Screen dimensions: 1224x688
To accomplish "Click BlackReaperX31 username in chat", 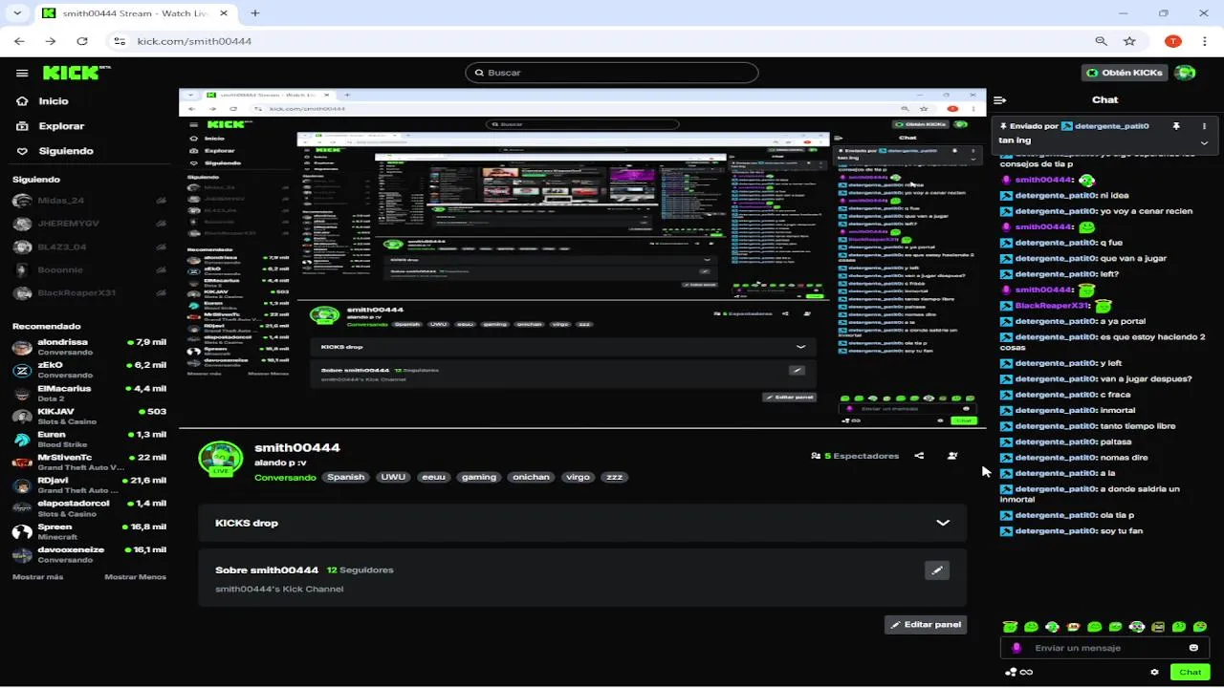I will pos(1051,306).
